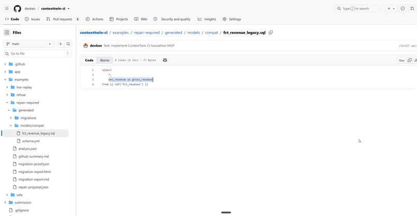417x216 pixels.
Task: Click the highlighted net_revenue as gross_revenue line
Action: pos(130,79)
